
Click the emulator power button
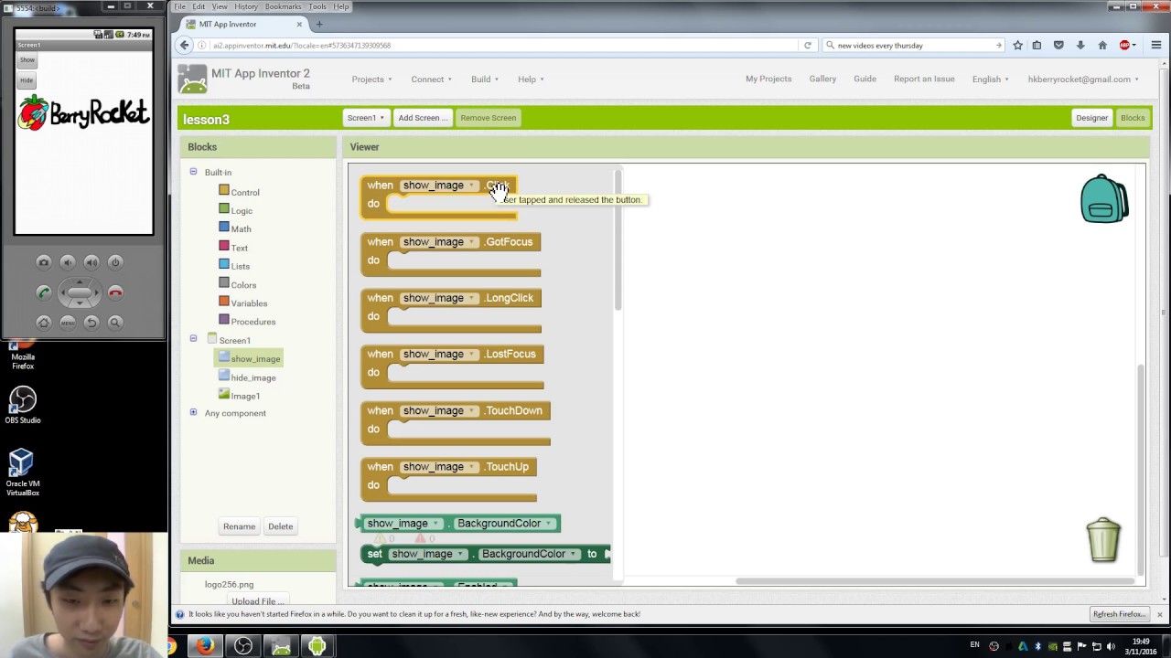[x=115, y=262]
